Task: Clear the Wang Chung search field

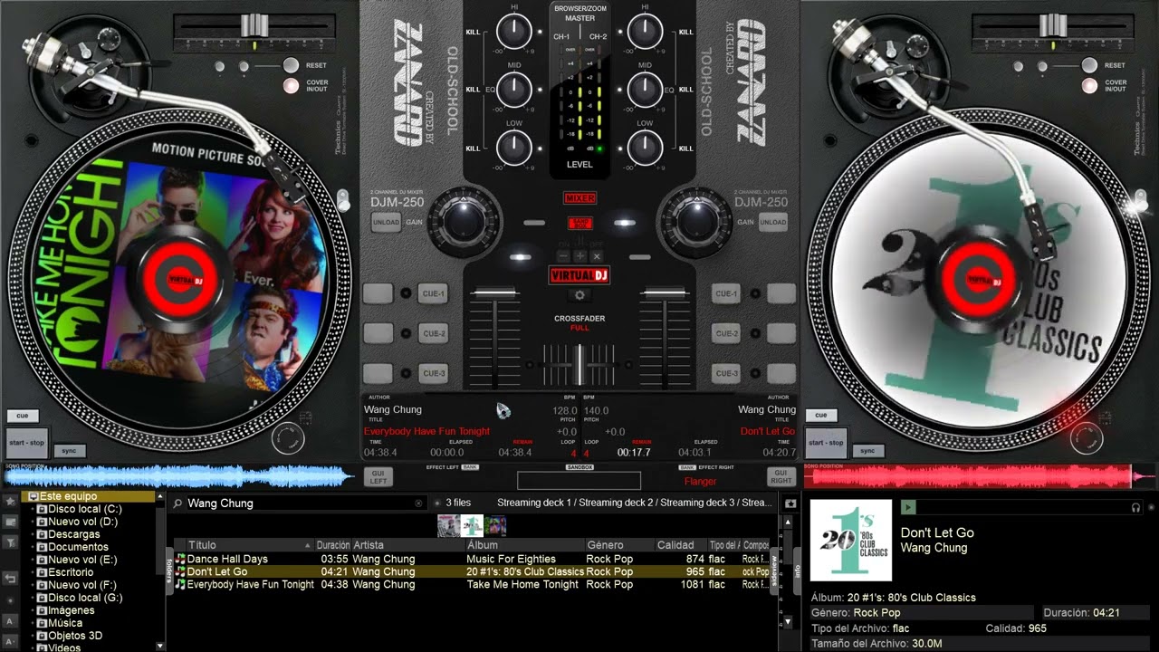Action: pos(418,503)
